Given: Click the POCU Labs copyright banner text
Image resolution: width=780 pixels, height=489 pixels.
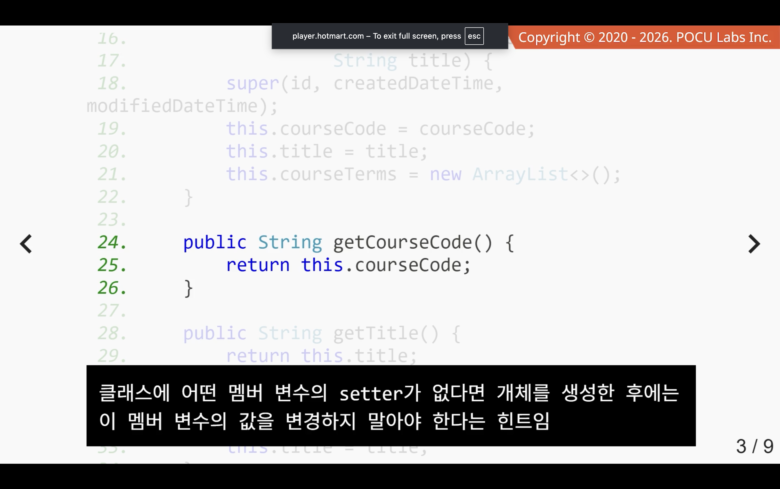Looking at the screenshot, I should [x=645, y=38].
